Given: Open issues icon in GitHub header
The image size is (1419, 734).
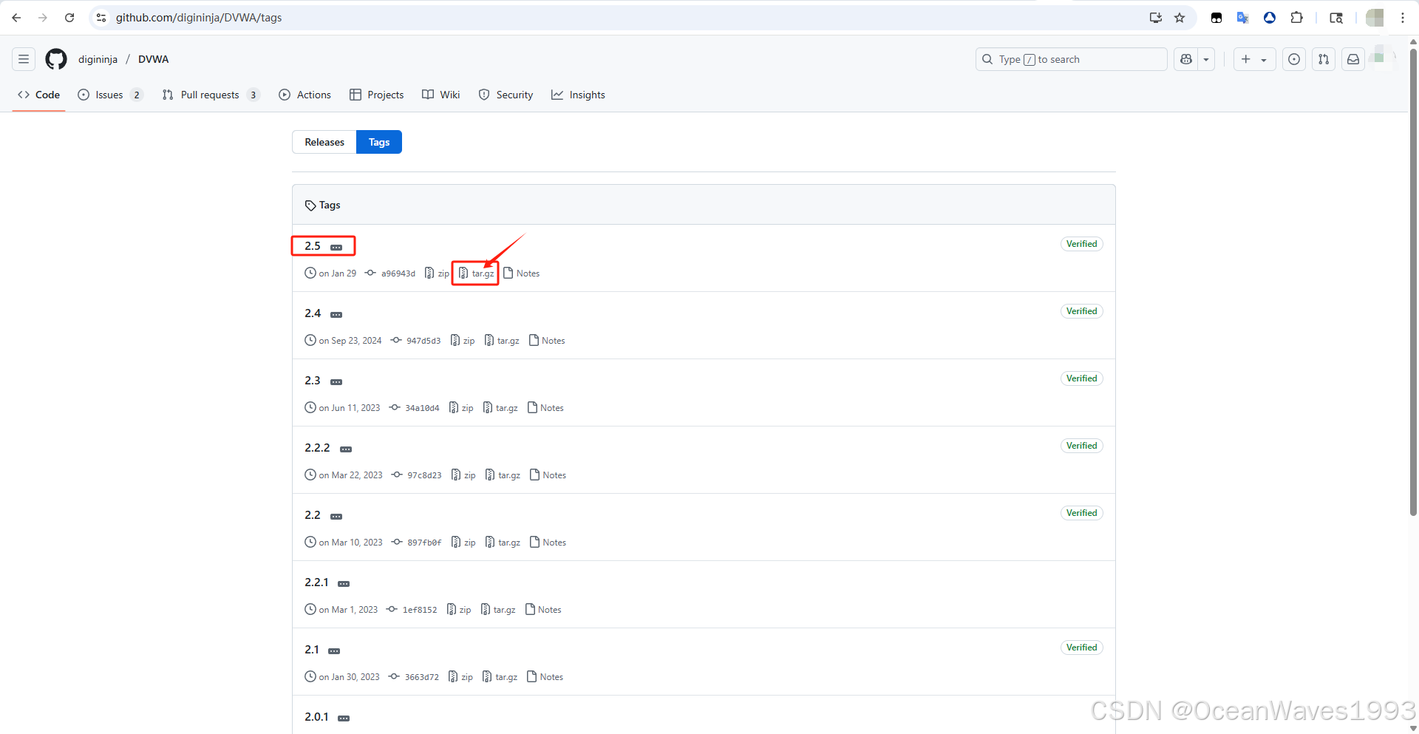Looking at the screenshot, I should (1294, 59).
